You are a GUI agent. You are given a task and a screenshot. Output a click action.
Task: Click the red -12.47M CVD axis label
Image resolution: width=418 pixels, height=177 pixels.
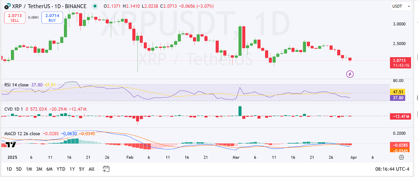click(400, 116)
